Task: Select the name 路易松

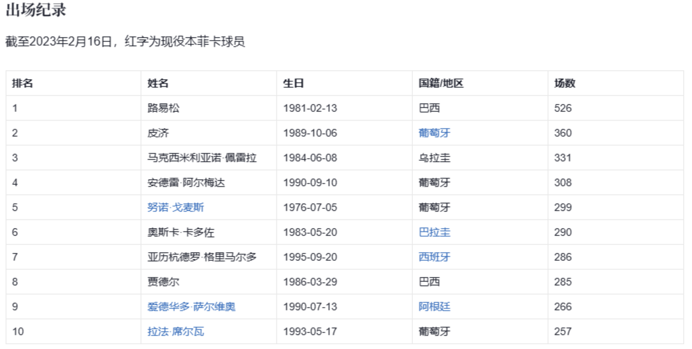Action: click(163, 108)
